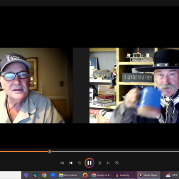Open the Q app icon in the taskbar
Screen dimensions: 179x179
35,175
